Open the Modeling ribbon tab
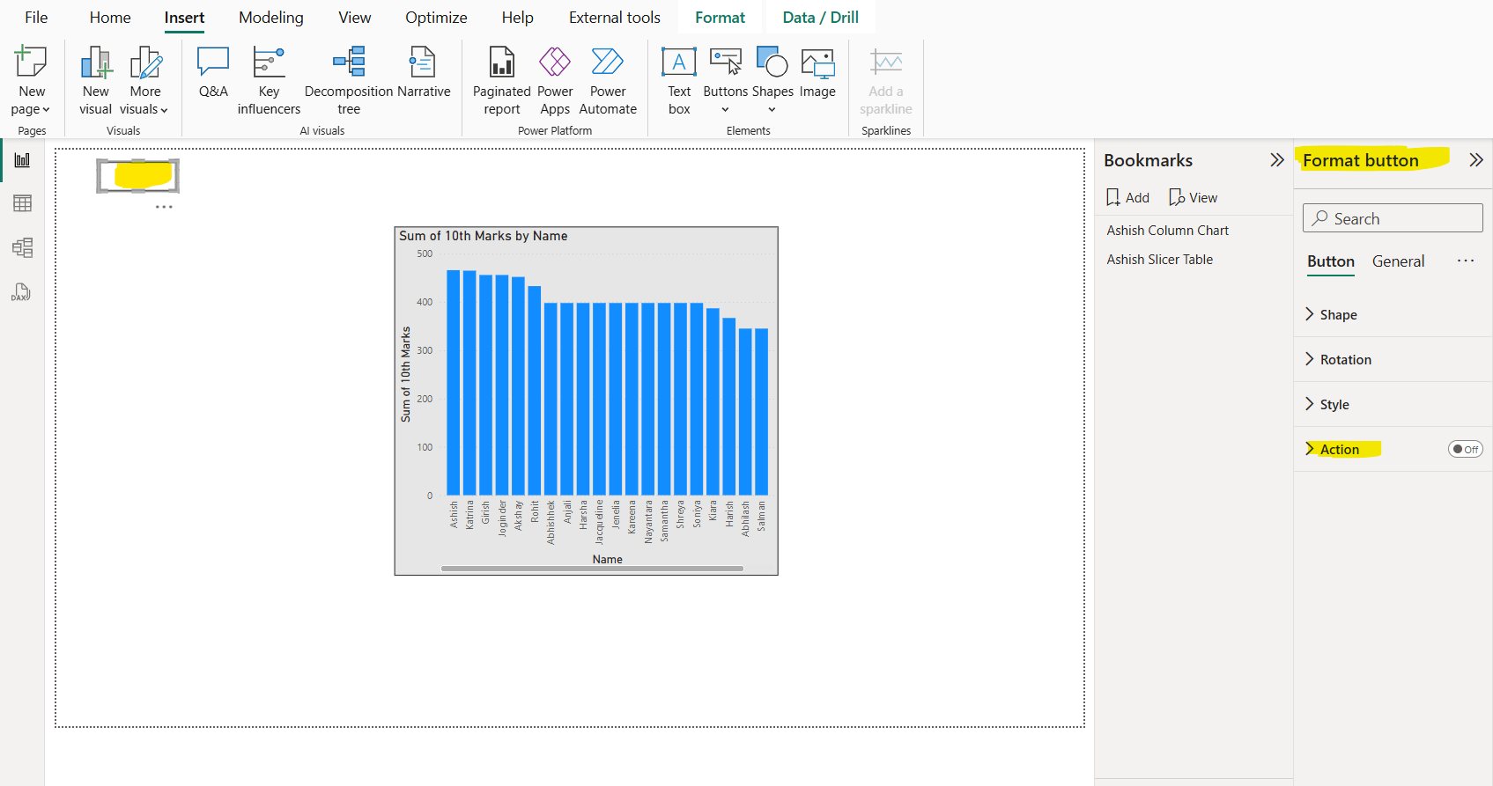 270,18
